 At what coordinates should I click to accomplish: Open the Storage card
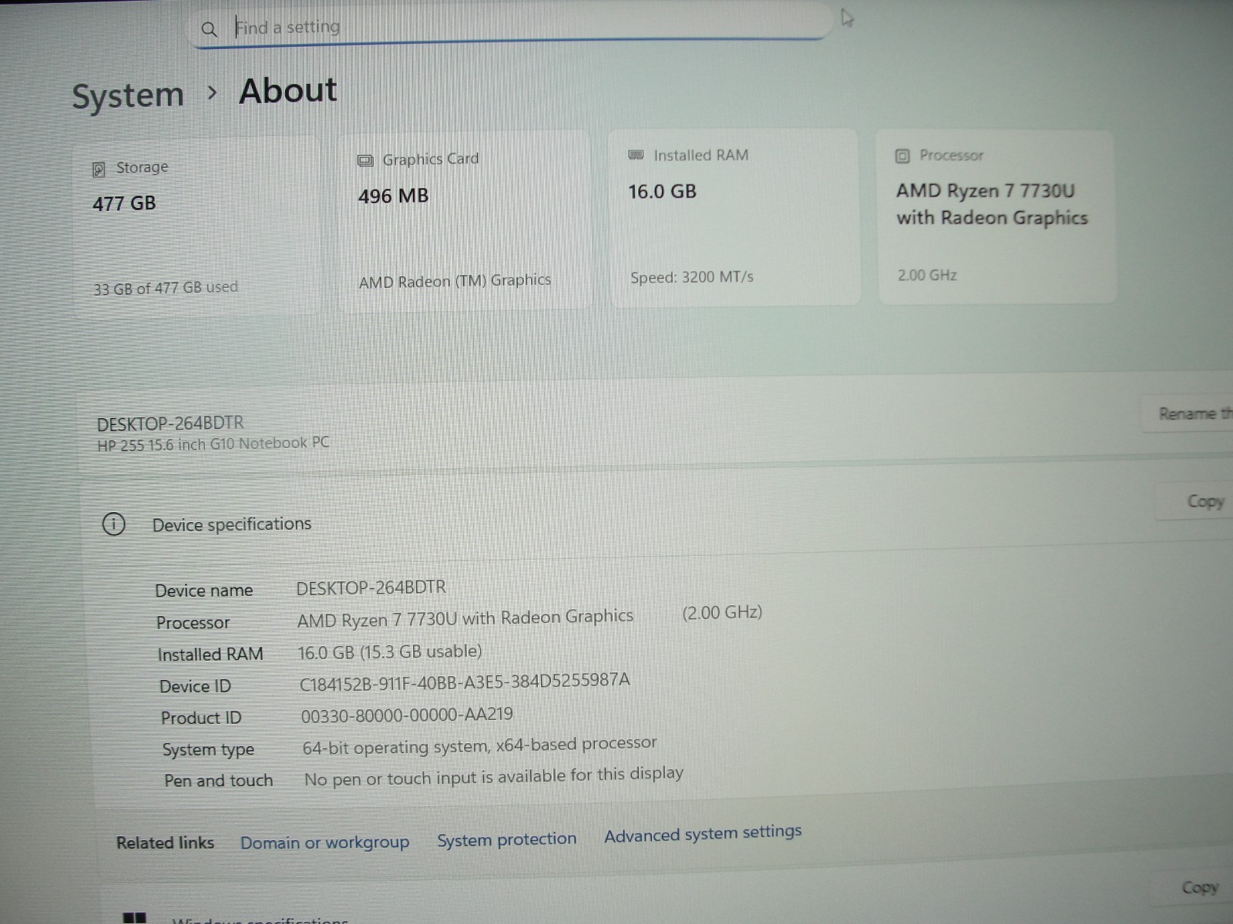point(197,226)
